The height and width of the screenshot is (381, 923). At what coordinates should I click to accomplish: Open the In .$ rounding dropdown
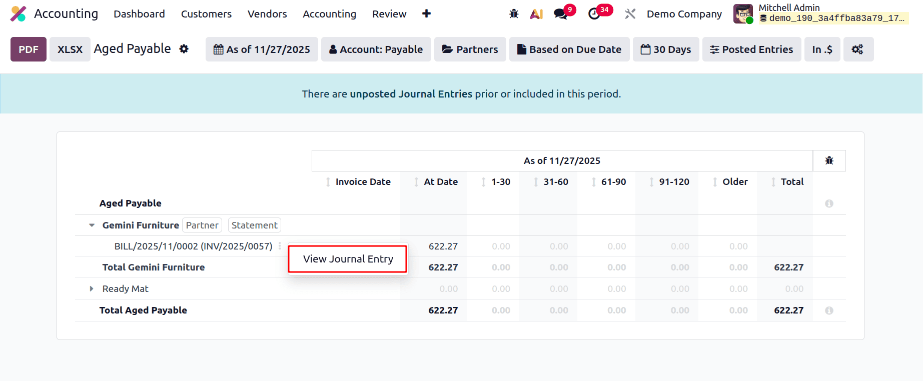(x=822, y=49)
